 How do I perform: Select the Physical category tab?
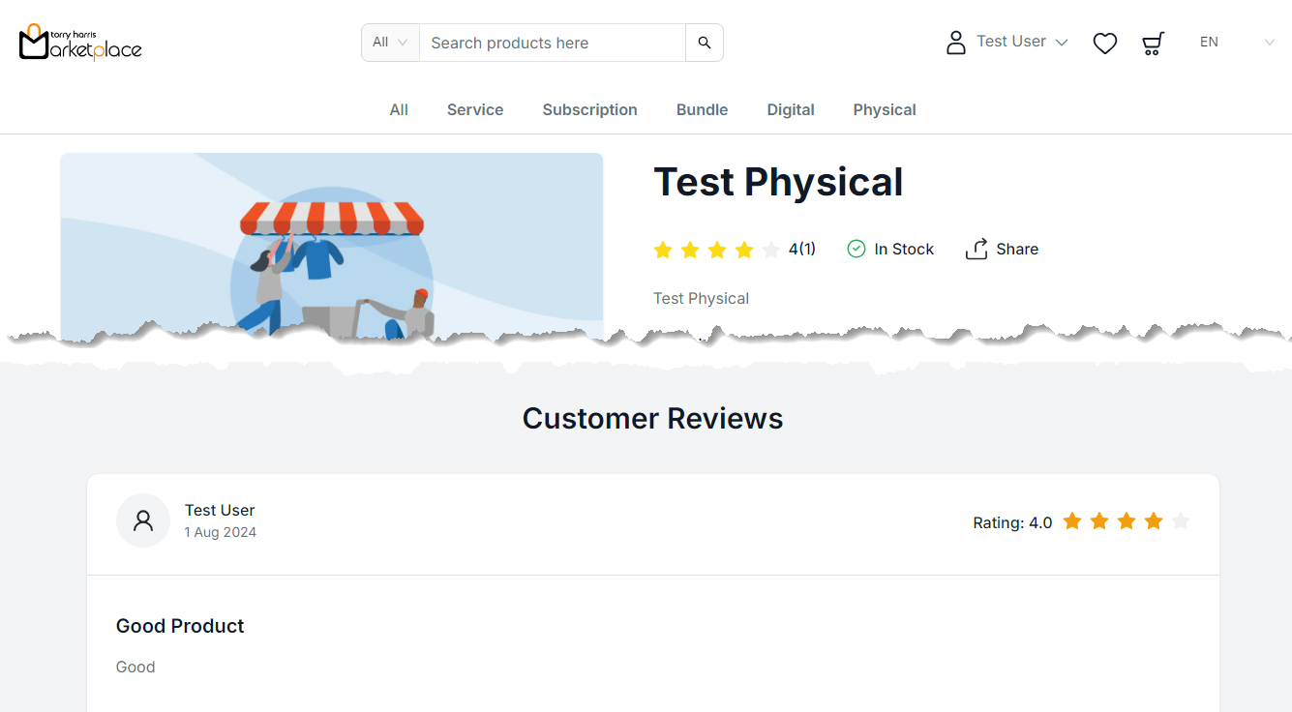coord(884,109)
